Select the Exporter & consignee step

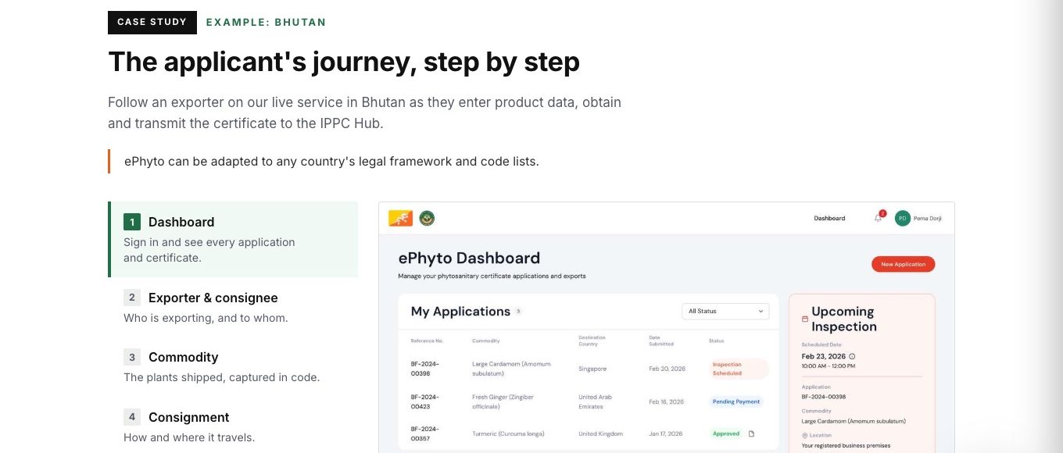pyautogui.click(x=233, y=307)
